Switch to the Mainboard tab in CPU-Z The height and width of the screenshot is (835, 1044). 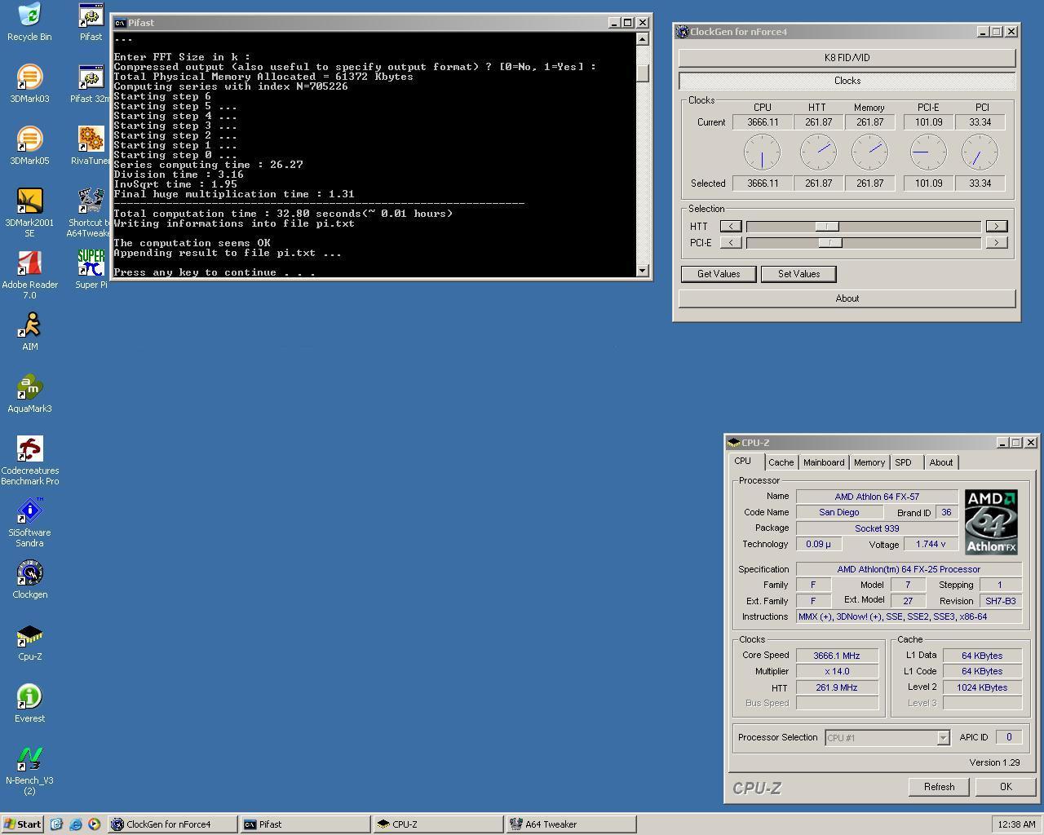pos(824,462)
